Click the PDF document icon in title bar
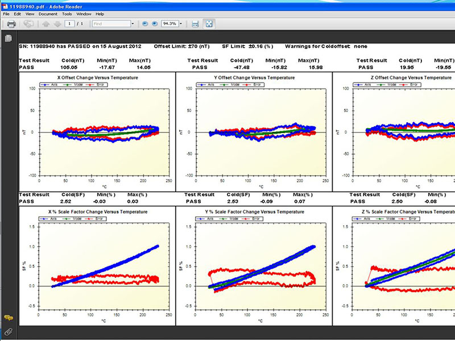This screenshot has height=341, width=455. click(5, 6)
